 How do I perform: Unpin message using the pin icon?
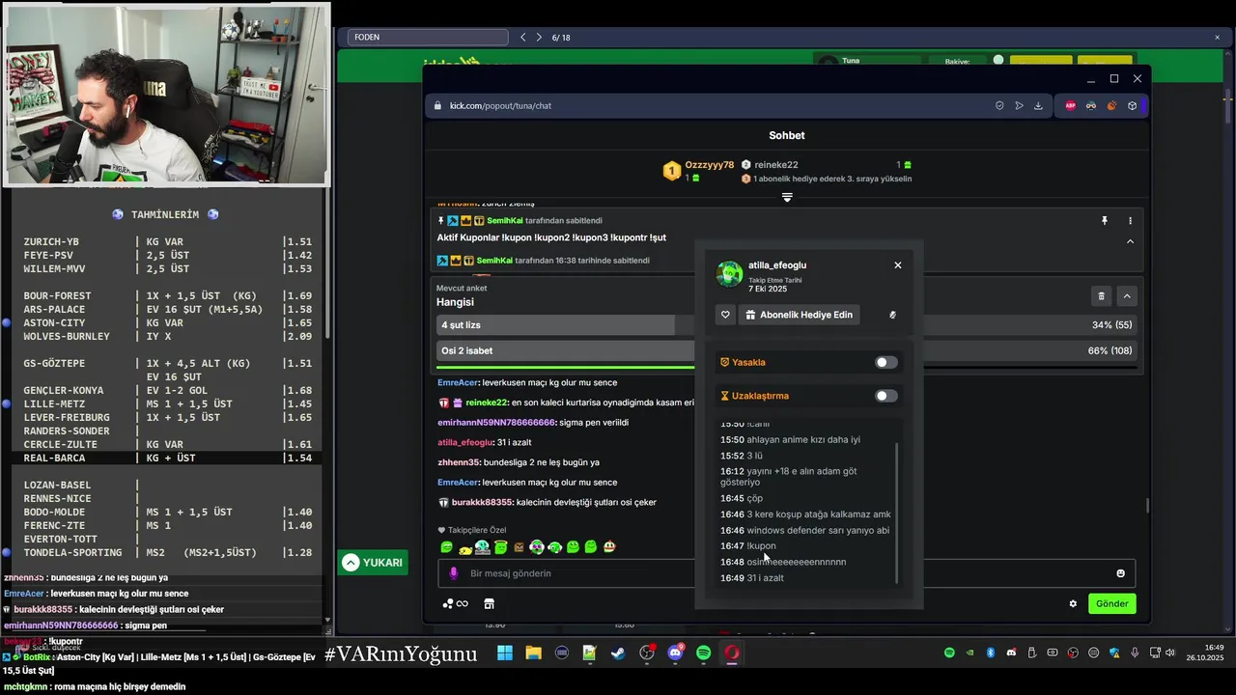[1105, 221]
